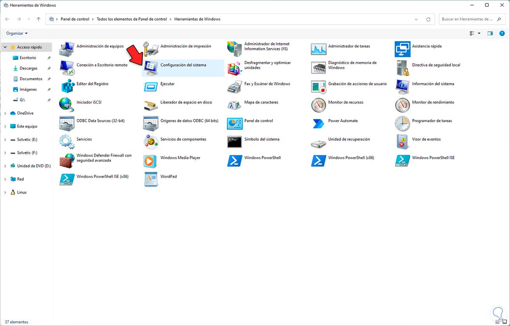Select Descargas in quick access
The width and height of the screenshot is (510, 326).
click(x=28, y=68)
